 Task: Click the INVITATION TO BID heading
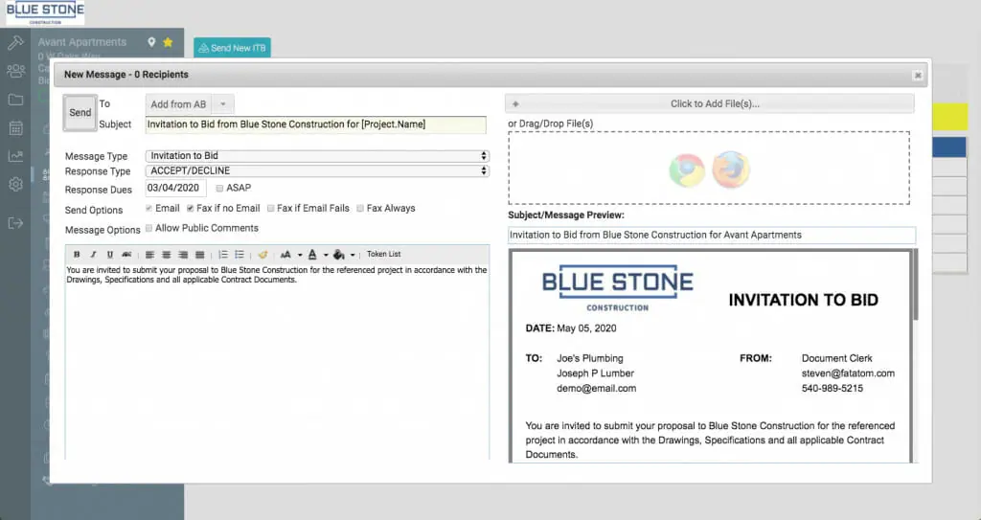click(804, 300)
